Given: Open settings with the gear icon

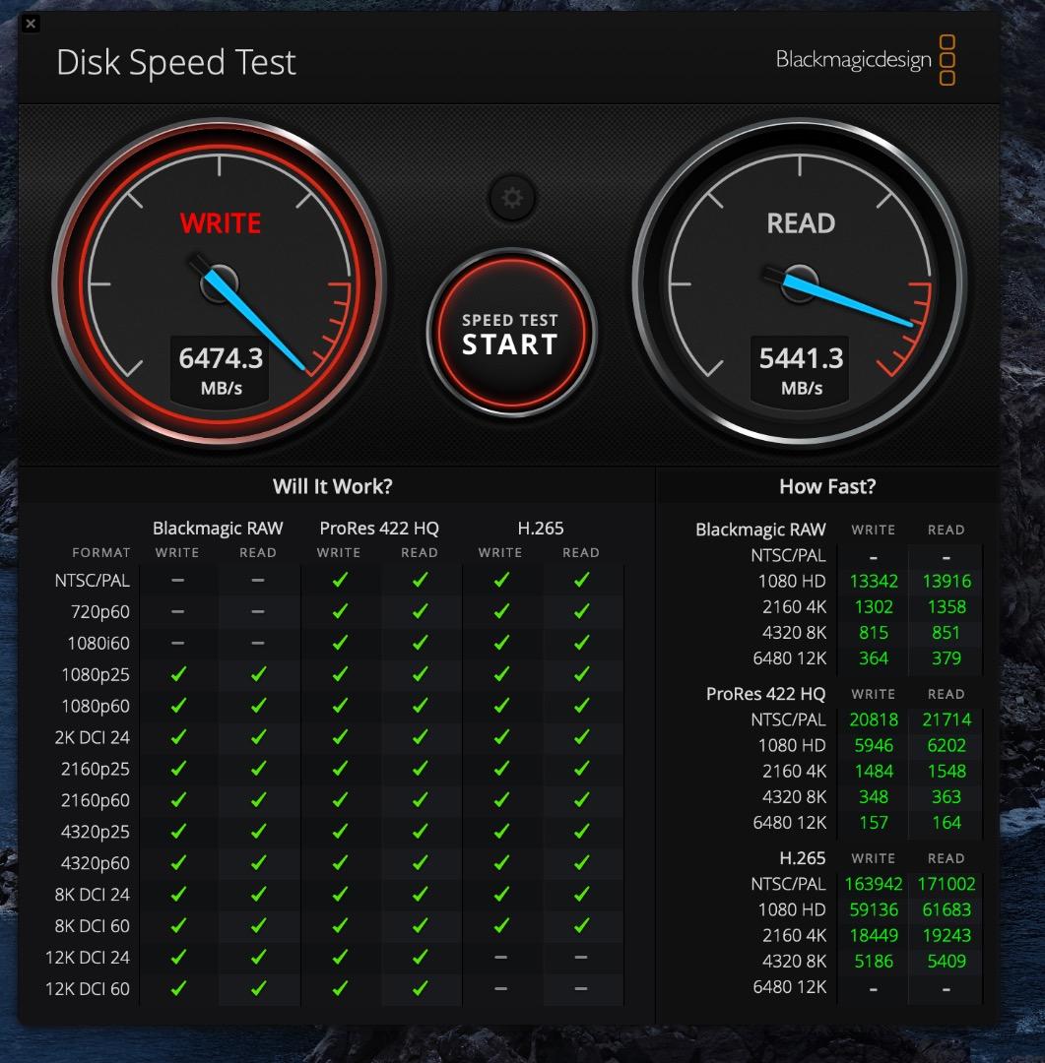Looking at the screenshot, I should (x=511, y=199).
